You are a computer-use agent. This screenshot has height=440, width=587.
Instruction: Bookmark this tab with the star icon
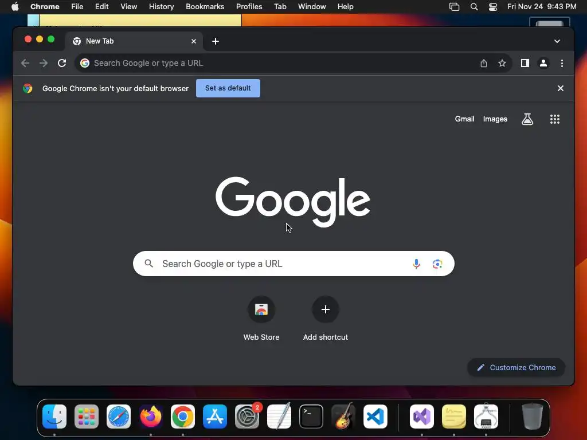coord(502,63)
